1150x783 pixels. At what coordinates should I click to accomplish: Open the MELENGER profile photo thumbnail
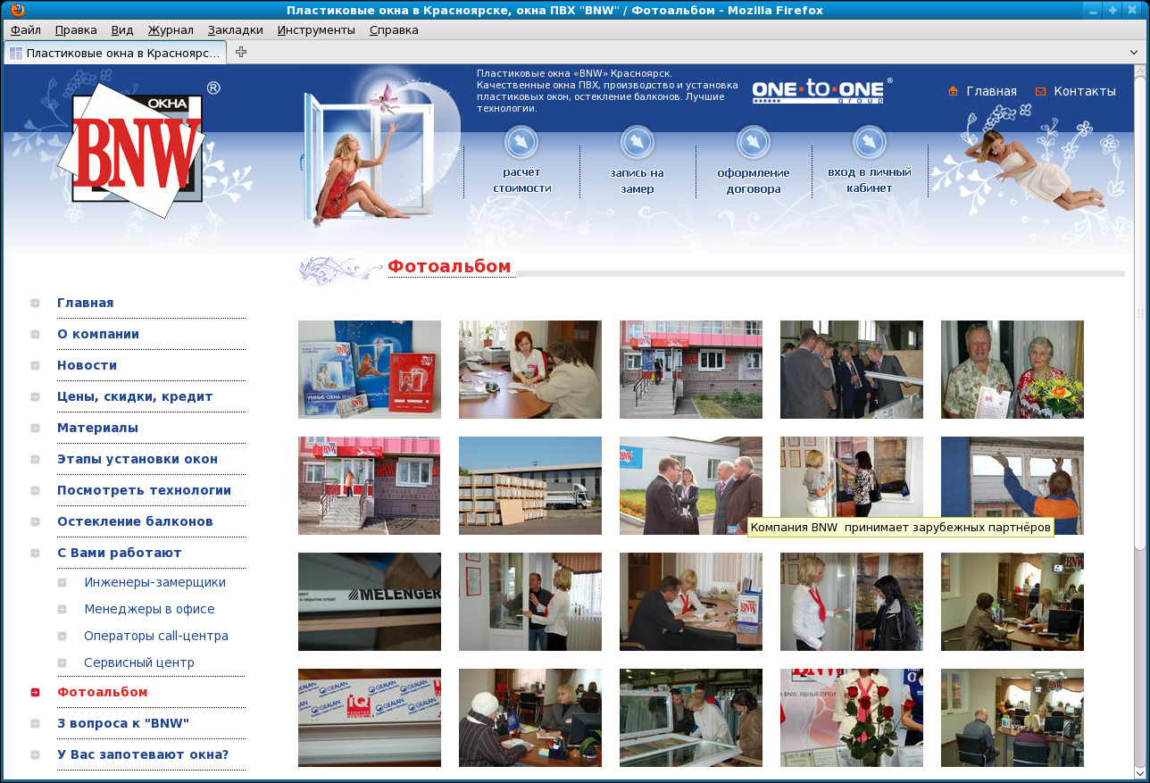click(x=370, y=602)
